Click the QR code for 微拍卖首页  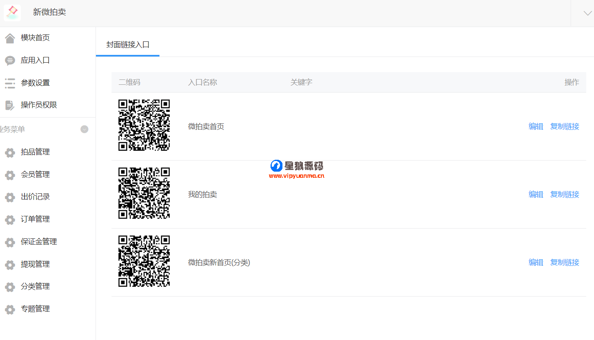(x=144, y=125)
